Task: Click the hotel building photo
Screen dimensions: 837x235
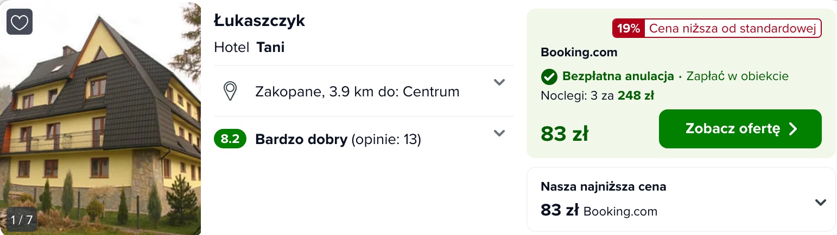Action: 100,119
